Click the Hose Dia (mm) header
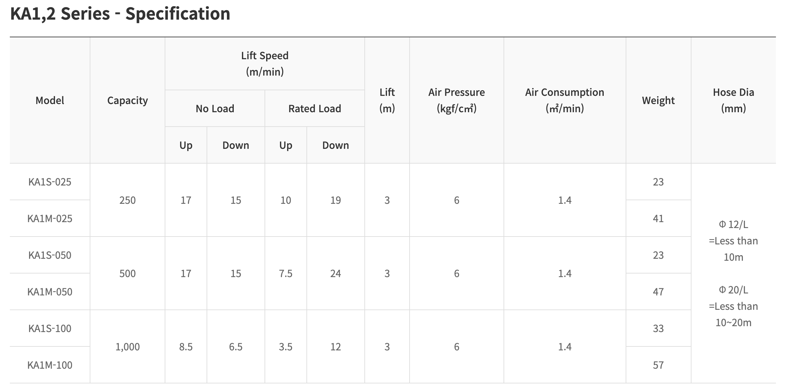The height and width of the screenshot is (388, 791). 733,100
